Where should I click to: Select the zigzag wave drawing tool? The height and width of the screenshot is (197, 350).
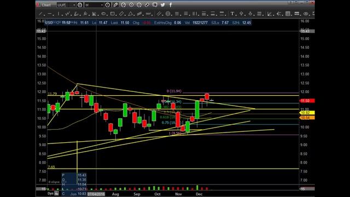[x=67, y=14]
